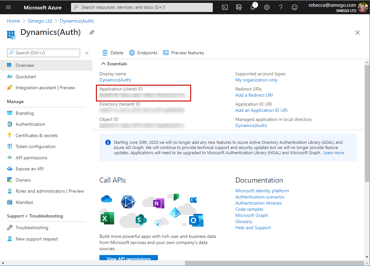Go to the Home breadcrumb
The height and width of the screenshot is (266, 370).
[x=14, y=21]
